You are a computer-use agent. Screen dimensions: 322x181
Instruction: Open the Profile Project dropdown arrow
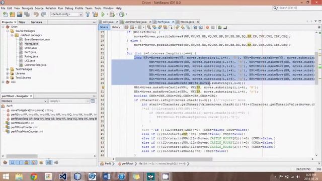126,15
